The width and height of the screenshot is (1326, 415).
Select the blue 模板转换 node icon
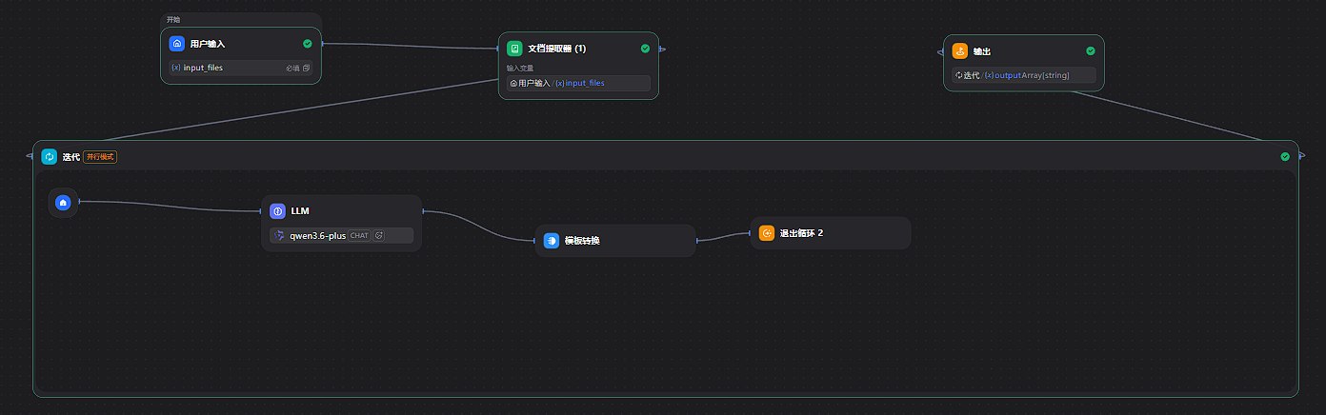coord(552,241)
